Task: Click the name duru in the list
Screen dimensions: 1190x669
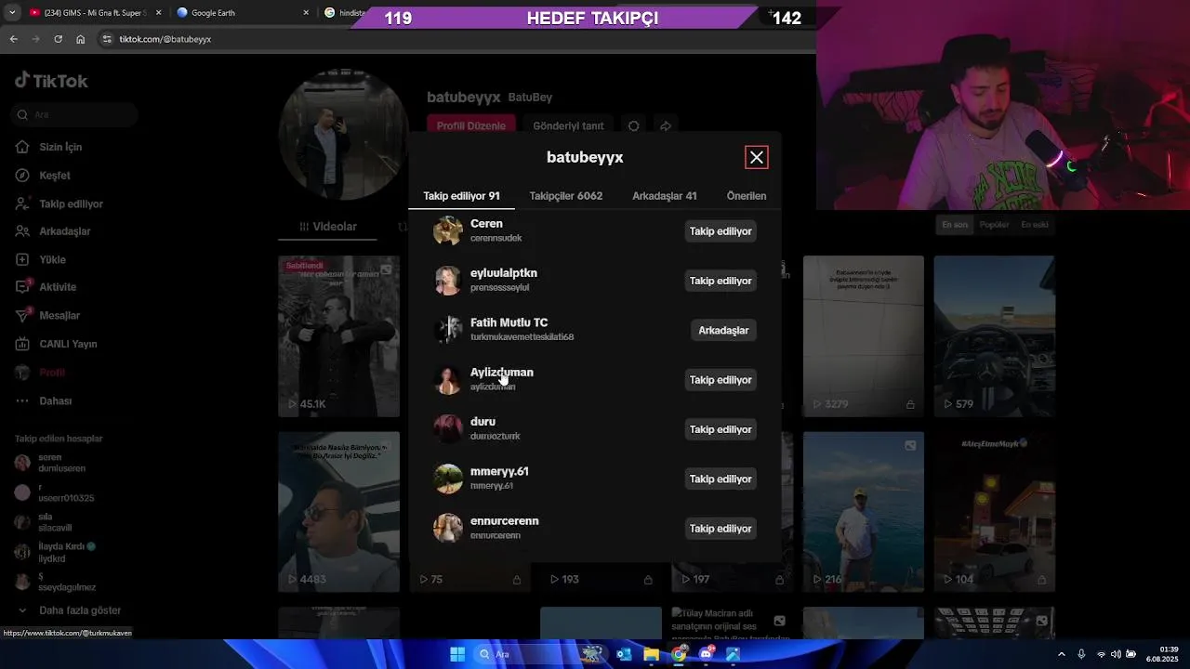Action: pos(483,422)
